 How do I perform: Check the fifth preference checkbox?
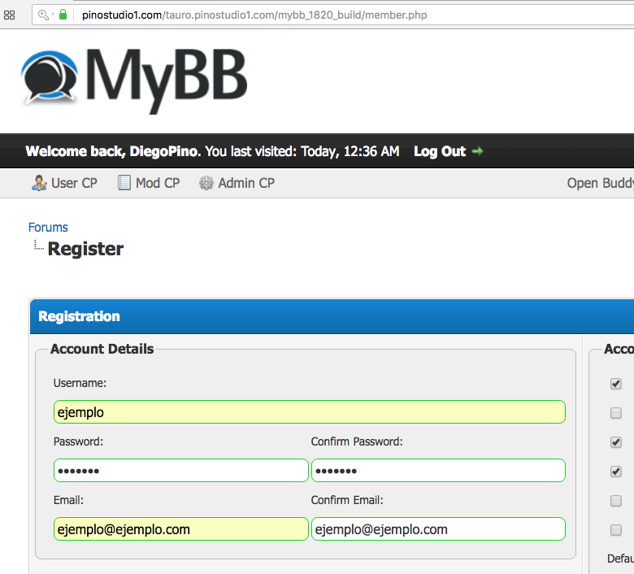coord(616,501)
